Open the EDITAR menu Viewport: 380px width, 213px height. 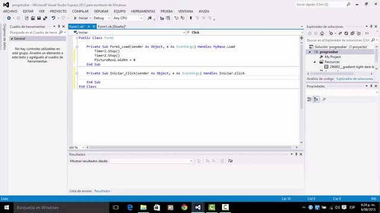28,11
